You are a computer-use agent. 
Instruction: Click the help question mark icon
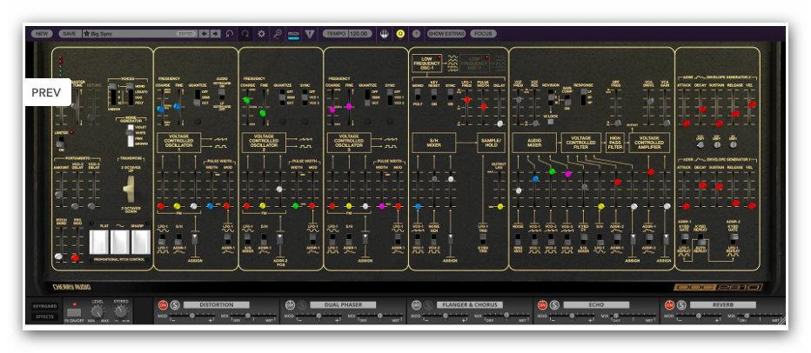point(416,34)
